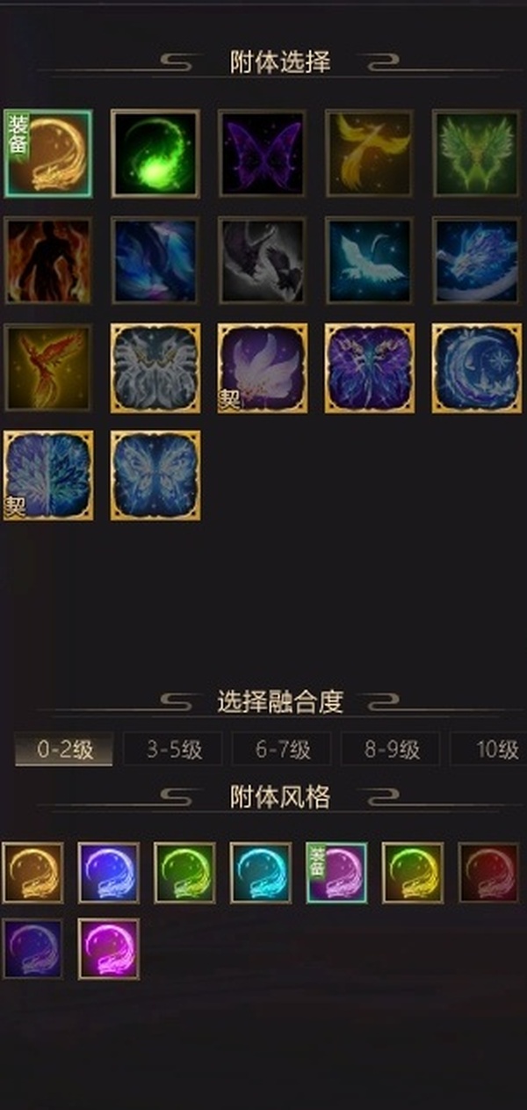
Task: Switch to the 3-5级 fusion level tab
Action: click(173, 749)
